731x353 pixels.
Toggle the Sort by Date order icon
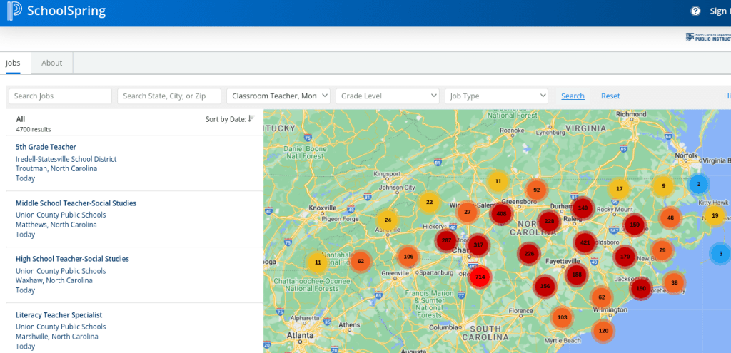[x=251, y=118]
